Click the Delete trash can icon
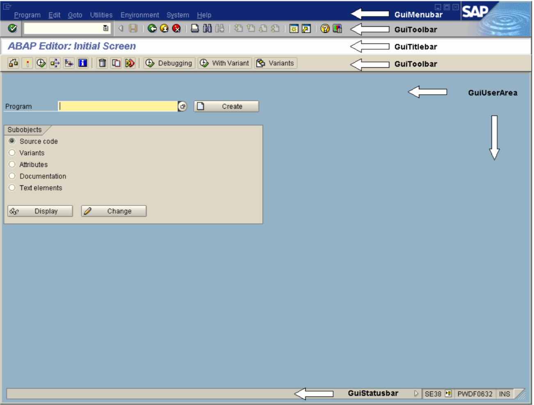Screen dimensions: 534x405 tap(102, 63)
